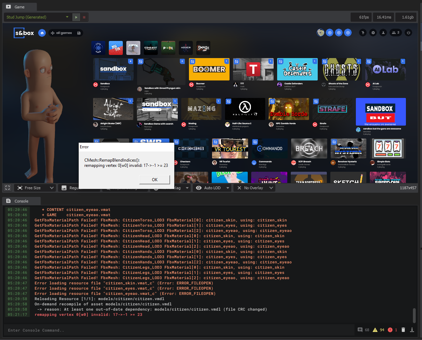Open the Auto LOD dropdown arrow
The image size is (422, 340).
pos(228,187)
